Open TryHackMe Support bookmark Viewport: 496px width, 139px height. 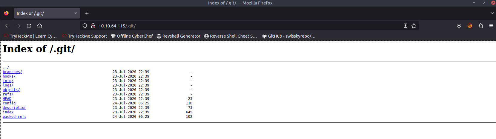tap(85, 36)
